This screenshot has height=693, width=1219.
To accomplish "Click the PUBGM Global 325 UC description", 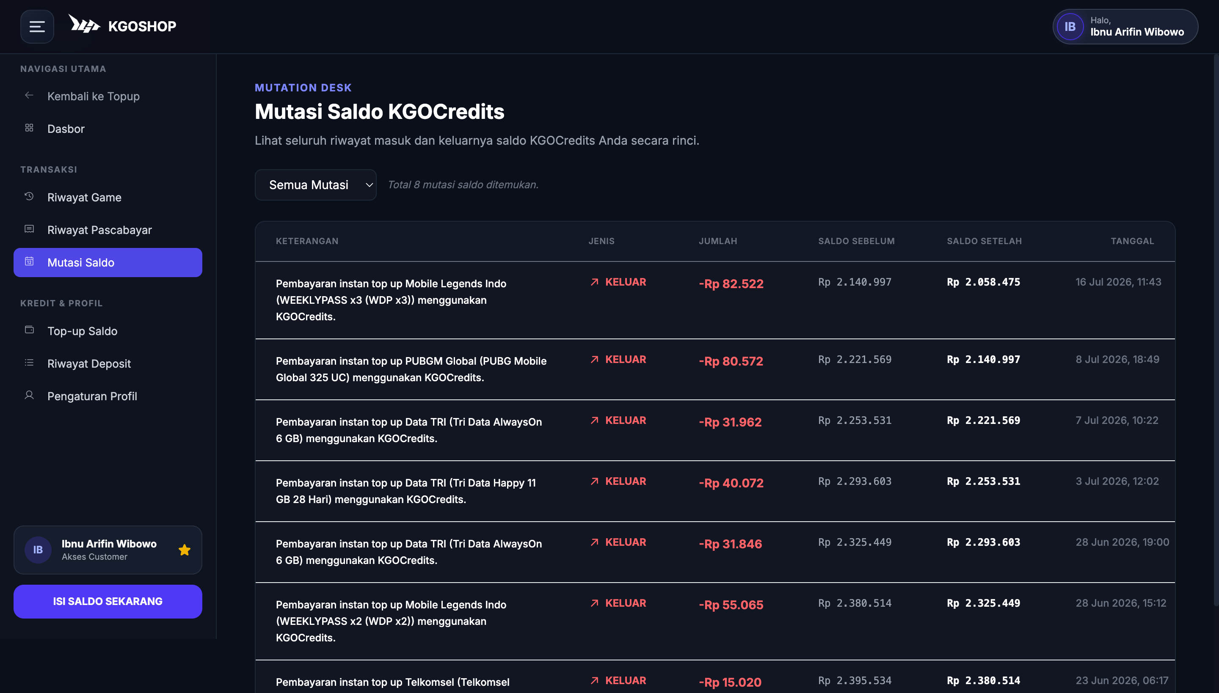I will (x=411, y=369).
